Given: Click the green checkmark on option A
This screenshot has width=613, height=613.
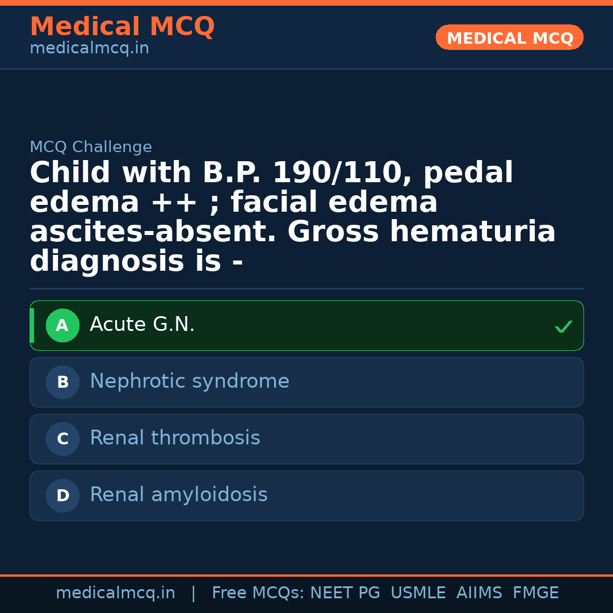Looking at the screenshot, I should [x=563, y=326].
